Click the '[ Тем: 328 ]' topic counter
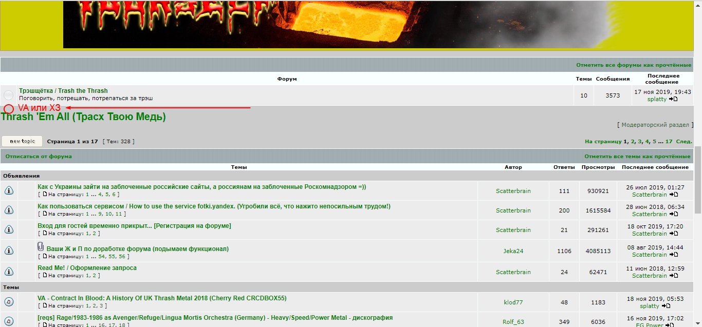 tap(118, 141)
